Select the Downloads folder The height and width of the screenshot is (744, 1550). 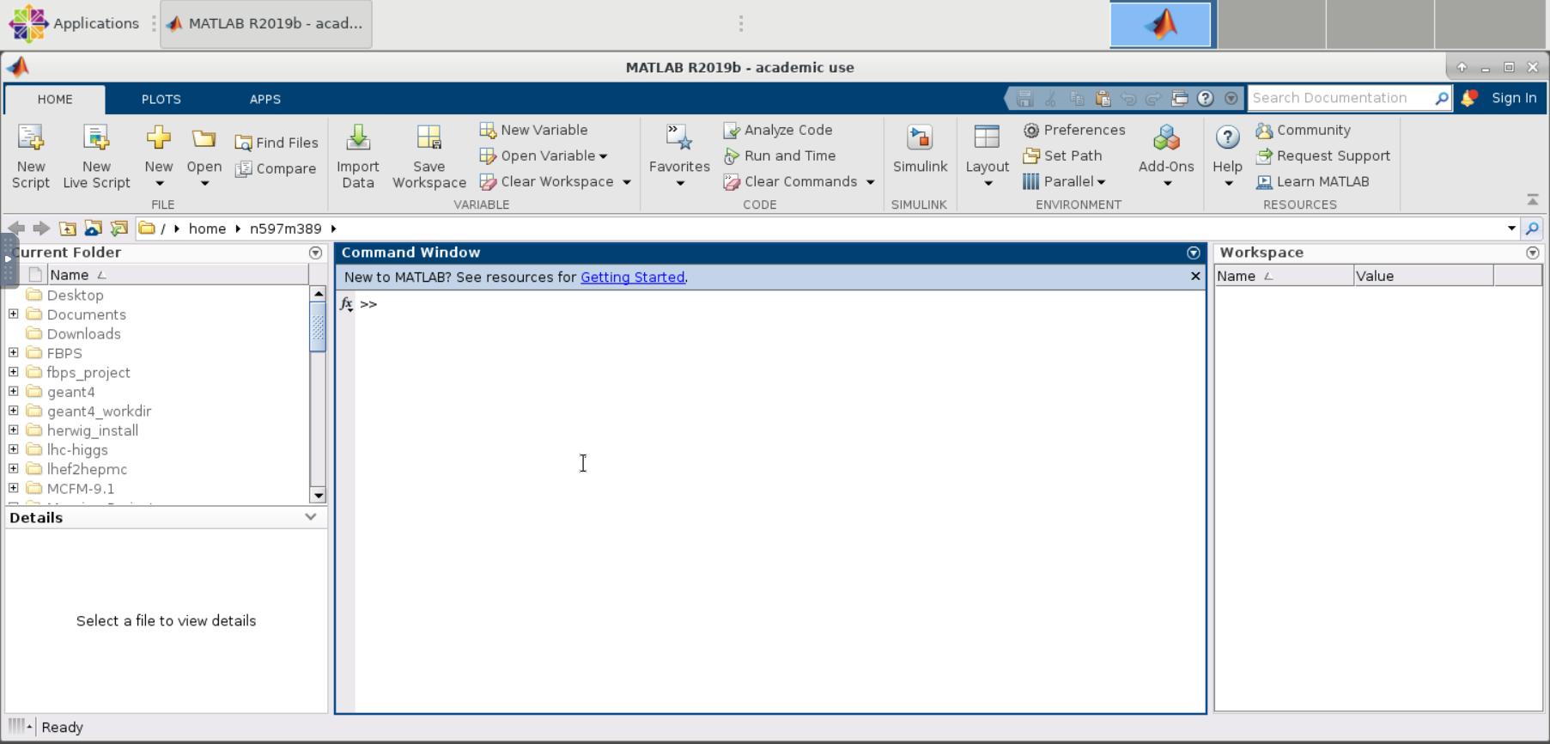point(83,333)
